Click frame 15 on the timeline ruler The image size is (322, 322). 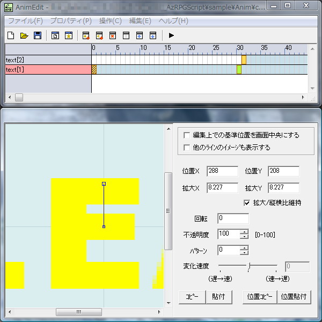click(x=167, y=48)
